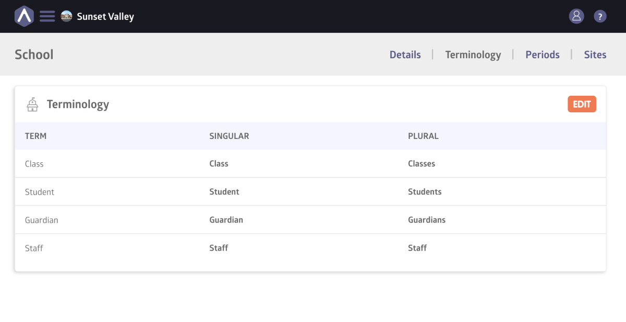Click the SINGULAR column header
Viewport: 626px width, 322px height.
point(229,136)
